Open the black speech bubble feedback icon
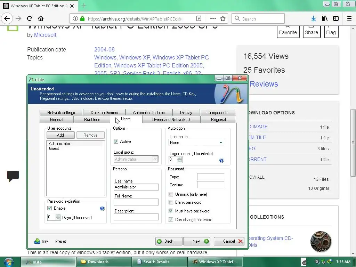 pyautogui.click(x=13, y=176)
